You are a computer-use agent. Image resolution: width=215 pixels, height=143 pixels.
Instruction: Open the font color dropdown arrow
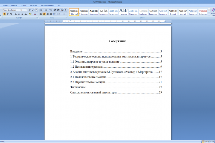pos(37,14)
